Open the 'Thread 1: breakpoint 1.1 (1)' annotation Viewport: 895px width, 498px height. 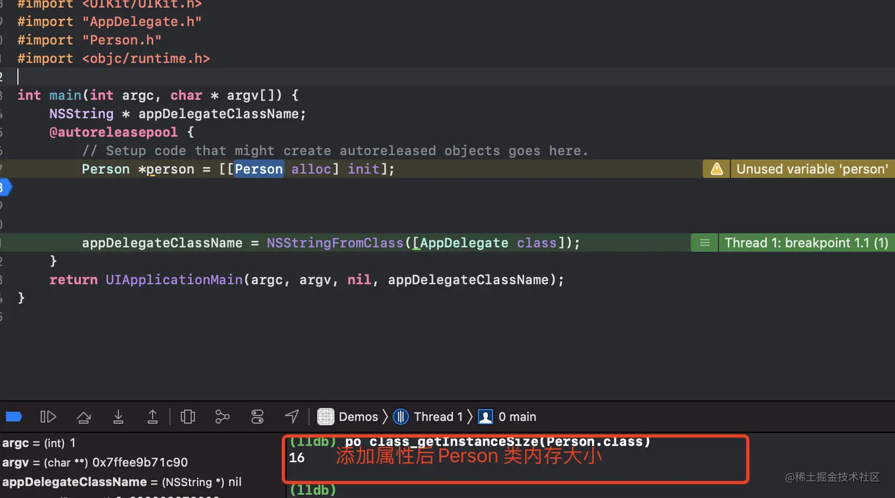(806, 243)
